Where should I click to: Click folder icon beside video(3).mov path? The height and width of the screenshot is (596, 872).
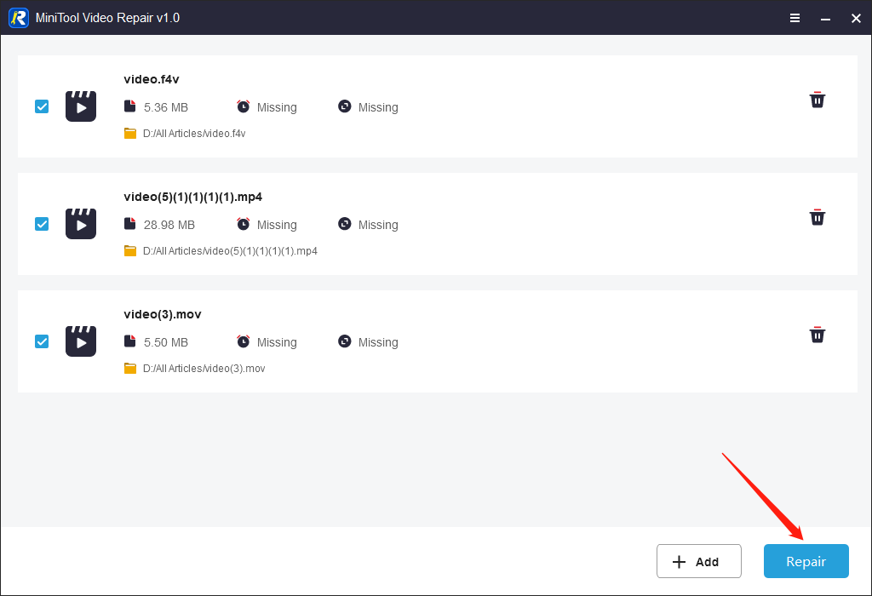pyautogui.click(x=130, y=368)
